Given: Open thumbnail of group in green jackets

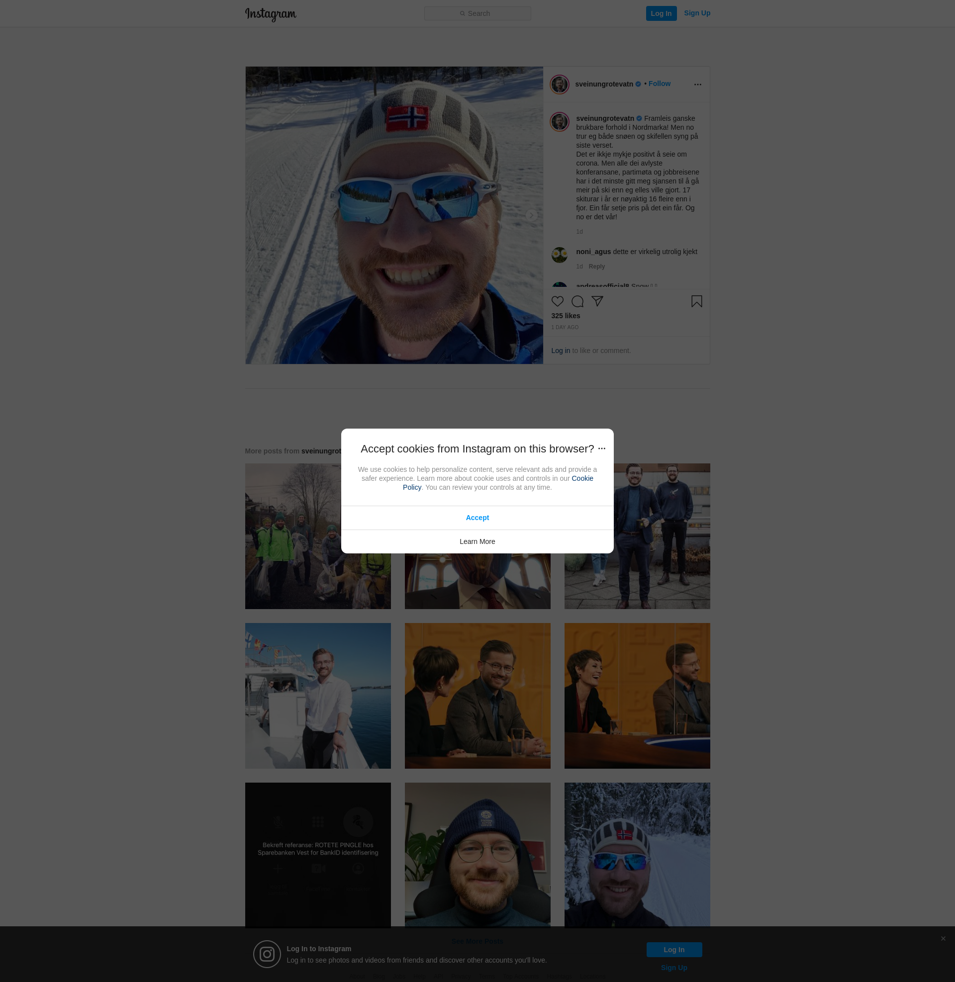Looking at the screenshot, I should coord(317,536).
